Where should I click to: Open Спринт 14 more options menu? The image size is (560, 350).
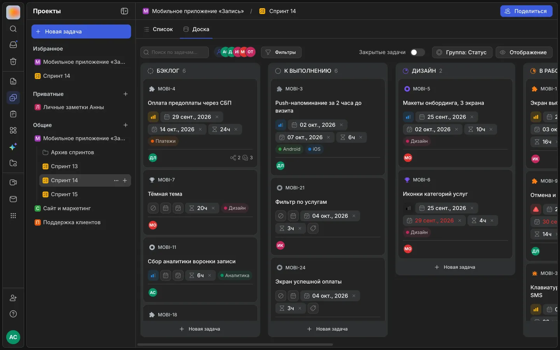click(x=116, y=180)
